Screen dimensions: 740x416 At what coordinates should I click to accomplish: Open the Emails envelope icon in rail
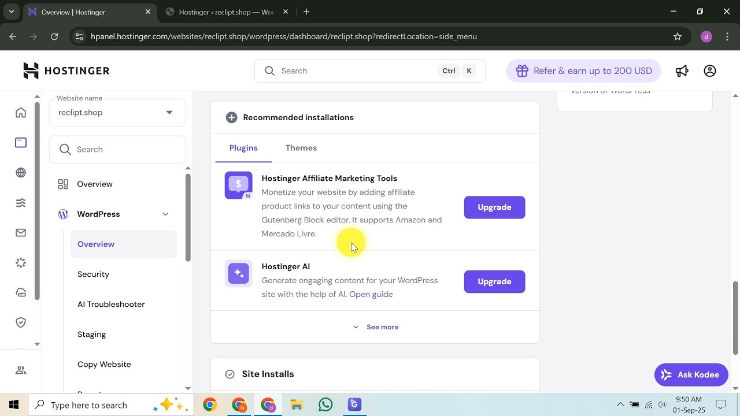tap(21, 233)
